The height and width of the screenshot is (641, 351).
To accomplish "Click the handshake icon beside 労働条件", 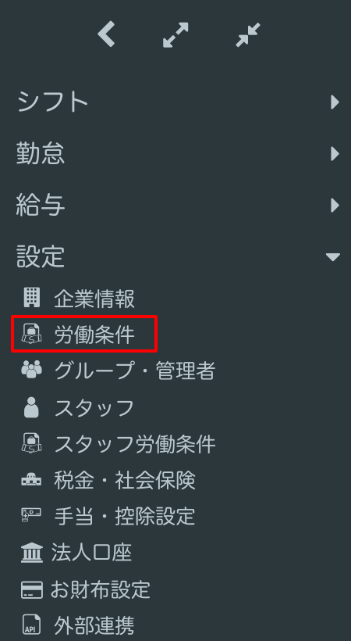I will tap(31, 334).
